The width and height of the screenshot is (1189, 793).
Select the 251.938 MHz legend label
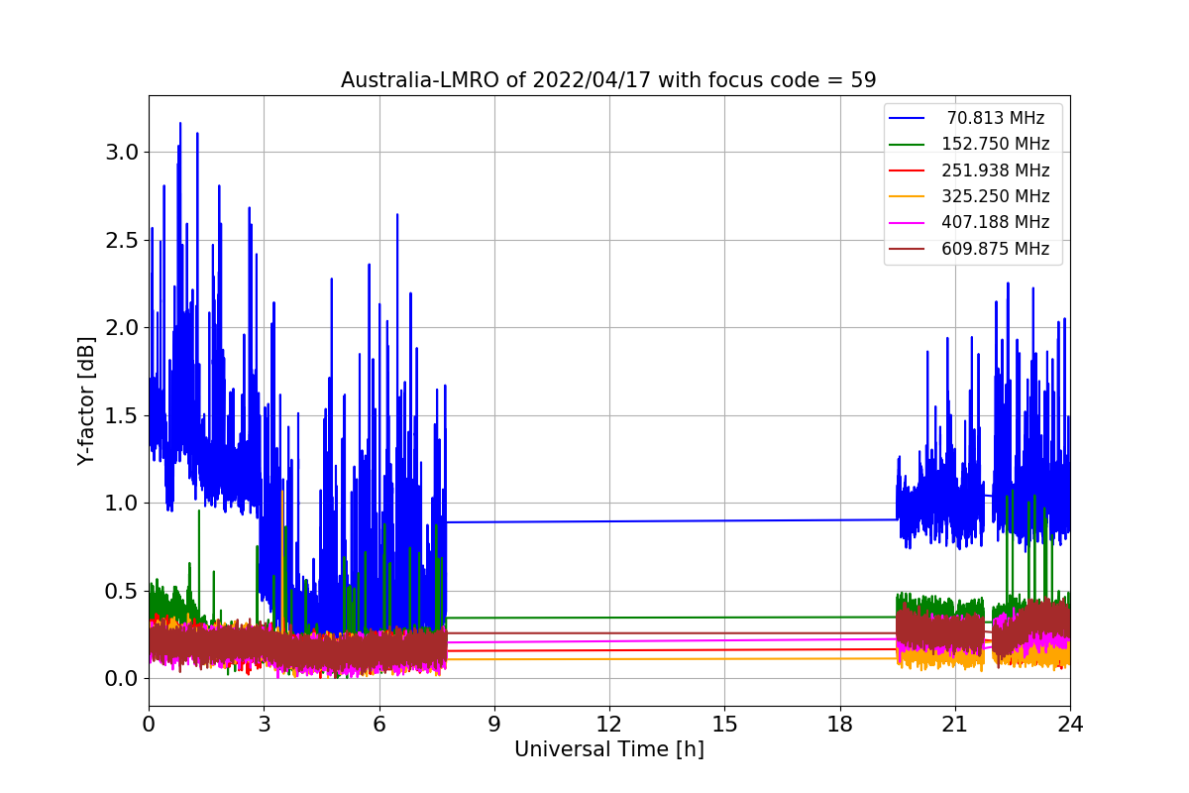(x=996, y=170)
